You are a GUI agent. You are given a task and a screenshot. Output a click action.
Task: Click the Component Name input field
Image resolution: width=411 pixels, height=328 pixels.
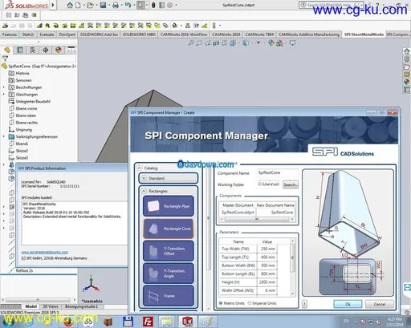click(278, 172)
